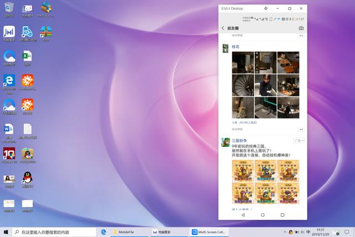Open the Windows Start menu
The width and height of the screenshot is (355, 237).
click(x=6, y=232)
